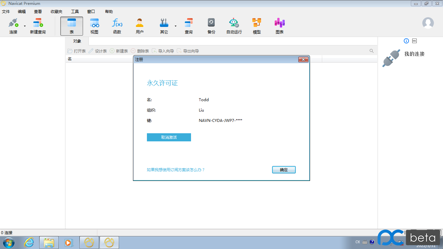Select the Function (函数) toolbar icon
The height and width of the screenshot is (249, 443).
(117, 26)
